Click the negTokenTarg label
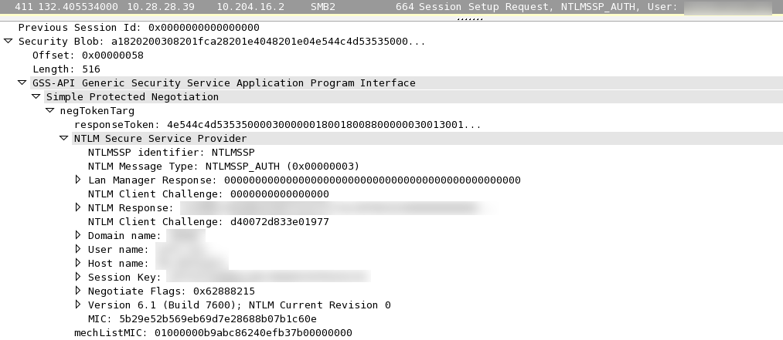 pyautogui.click(x=97, y=110)
